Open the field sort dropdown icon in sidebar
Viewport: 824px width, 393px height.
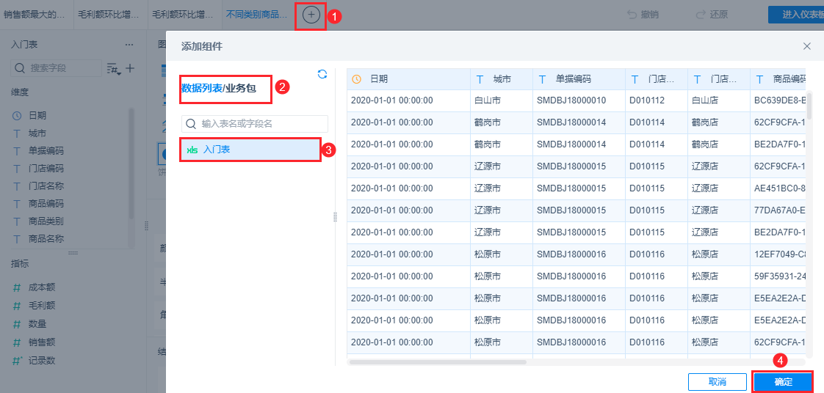pyautogui.click(x=113, y=69)
